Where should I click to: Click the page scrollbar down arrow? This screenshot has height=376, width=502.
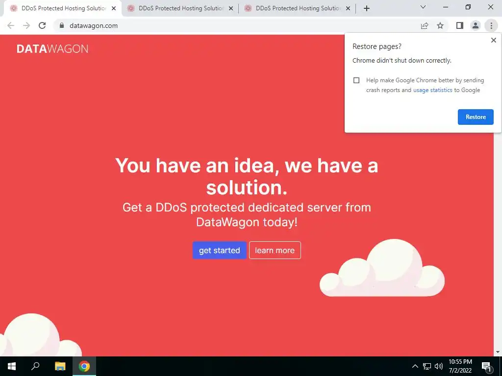pyautogui.click(x=498, y=352)
